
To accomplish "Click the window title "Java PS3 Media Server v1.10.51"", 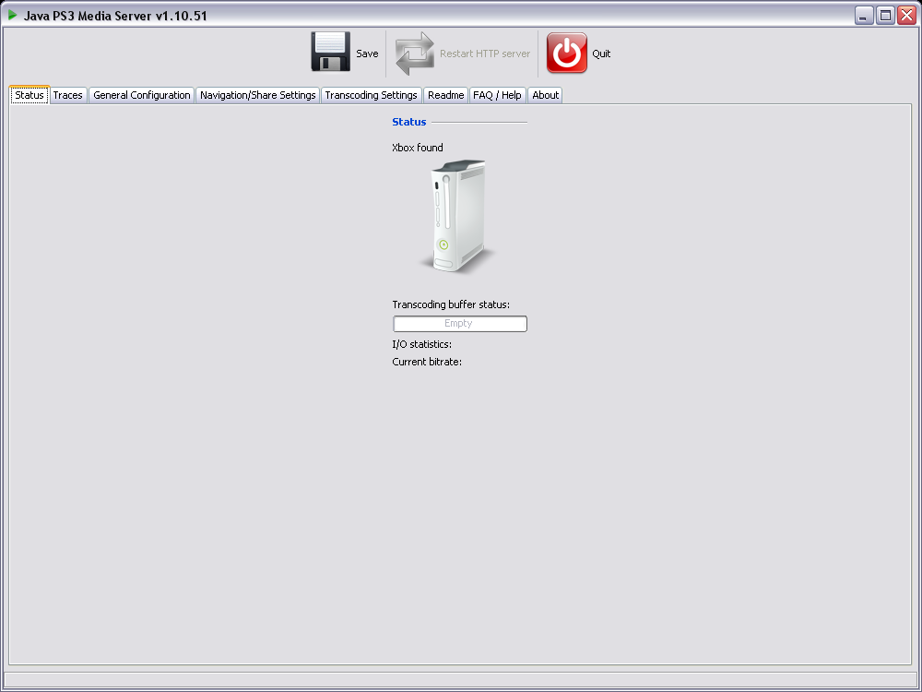I will pos(115,16).
